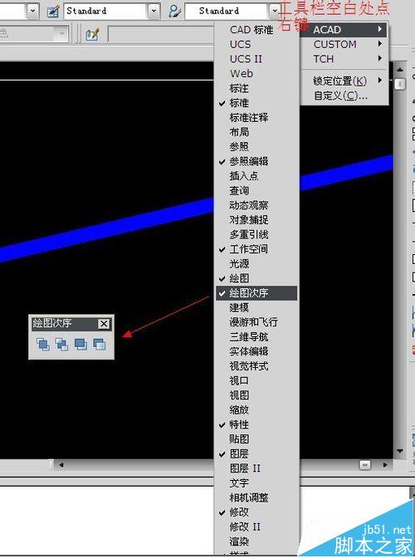Enable the 贴图 toolbar

(256, 439)
